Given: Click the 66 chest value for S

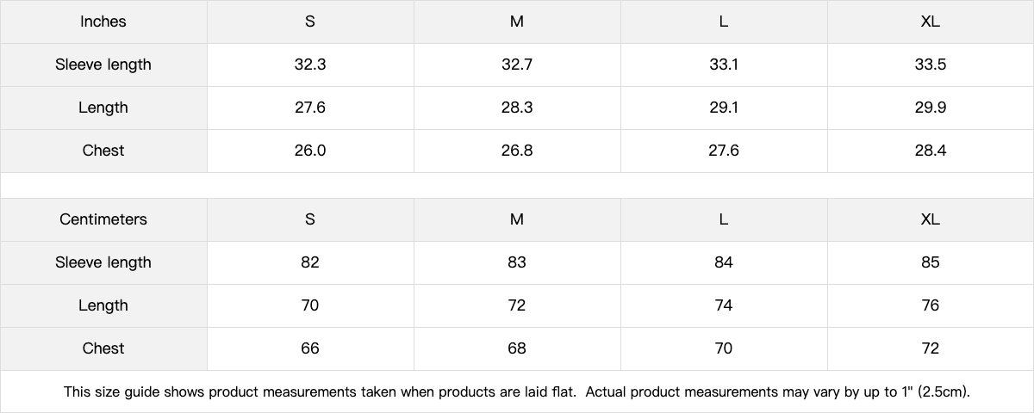Looking at the screenshot, I should 310,348.
